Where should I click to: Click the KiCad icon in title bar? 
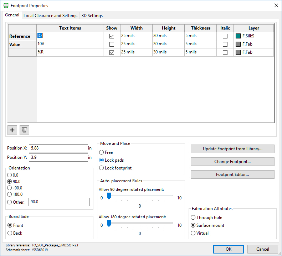tap(6, 6)
